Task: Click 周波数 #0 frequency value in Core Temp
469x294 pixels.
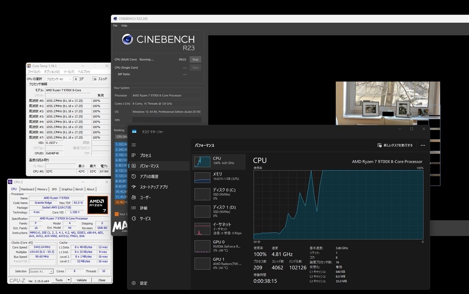Action: [x=68, y=101]
